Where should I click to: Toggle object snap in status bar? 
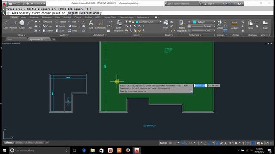click(209, 143)
